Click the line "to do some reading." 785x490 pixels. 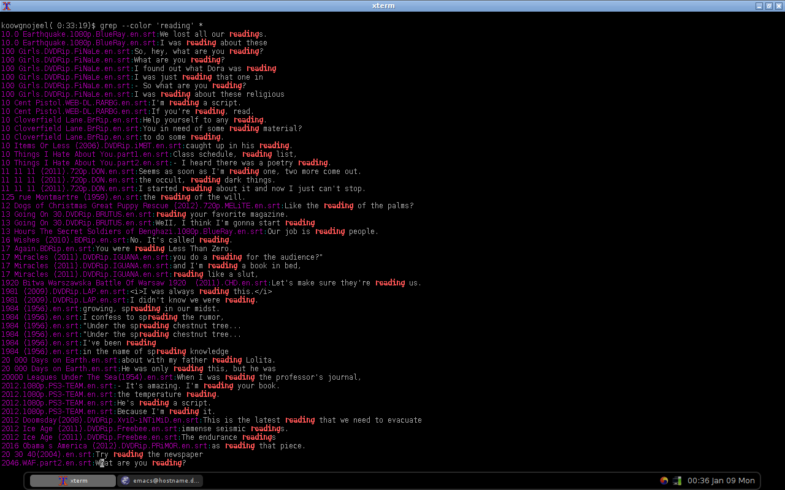pos(183,137)
